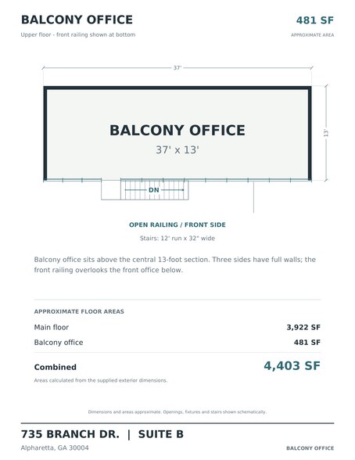
Task: Click the Upper floor subtitle under title
Action: [x=78, y=34]
